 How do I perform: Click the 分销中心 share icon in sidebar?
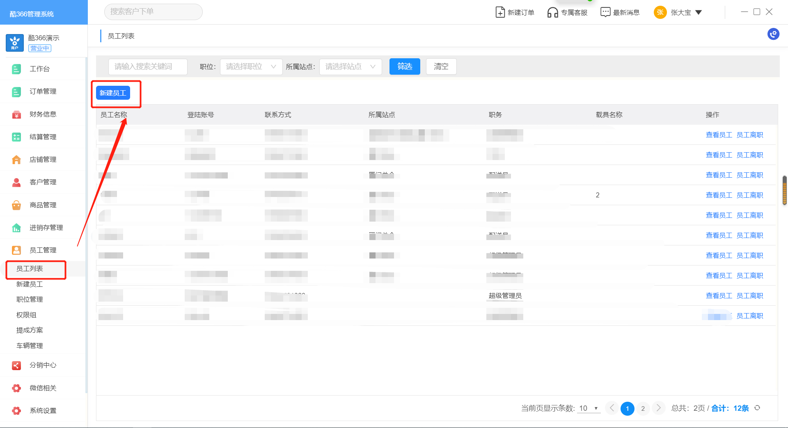tap(16, 365)
